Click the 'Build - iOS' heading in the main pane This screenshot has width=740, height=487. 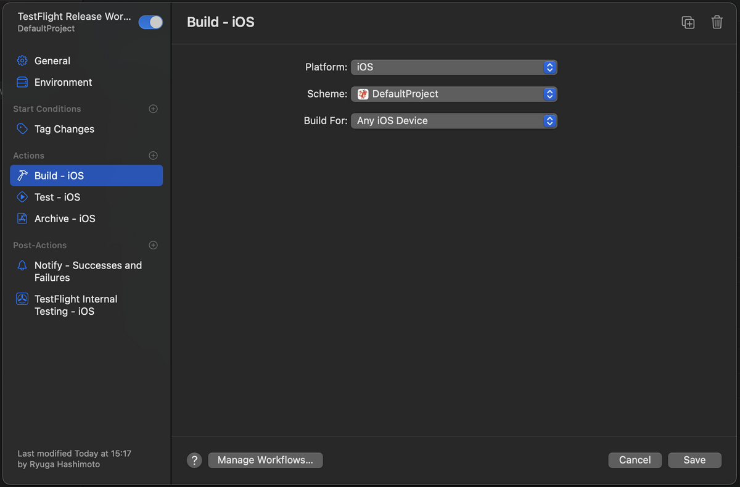pos(221,22)
